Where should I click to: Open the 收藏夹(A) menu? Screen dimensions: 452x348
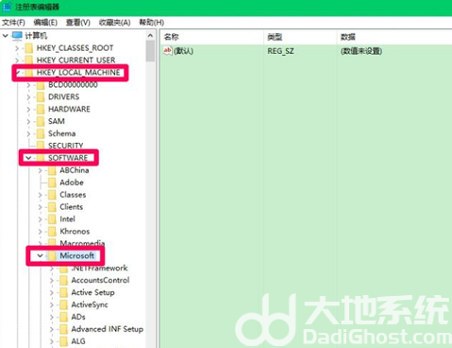pyautogui.click(x=114, y=23)
